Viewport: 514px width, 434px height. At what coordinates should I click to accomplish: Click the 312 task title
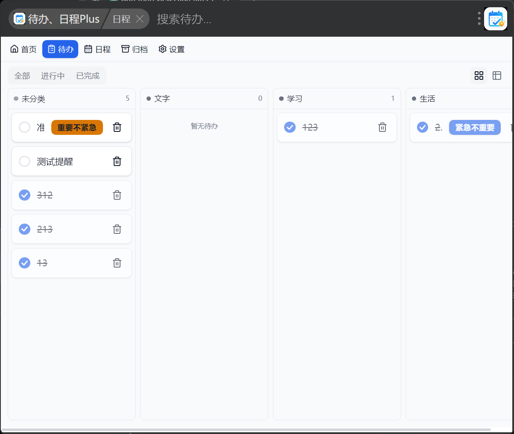click(x=45, y=195)
